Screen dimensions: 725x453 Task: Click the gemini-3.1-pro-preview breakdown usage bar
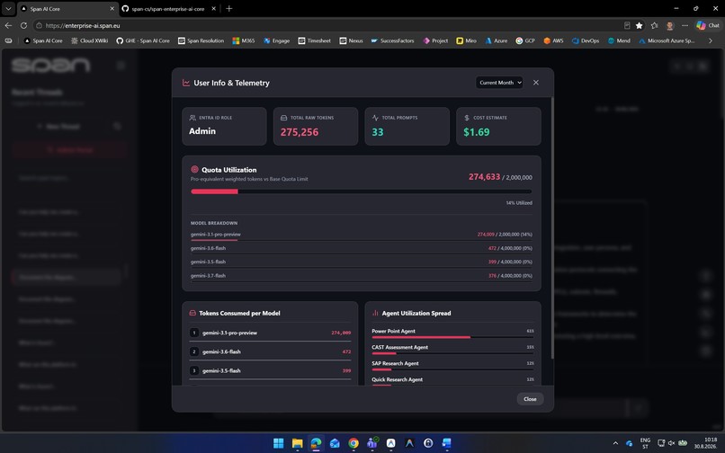pyautogui.click(x=361, y=240)
